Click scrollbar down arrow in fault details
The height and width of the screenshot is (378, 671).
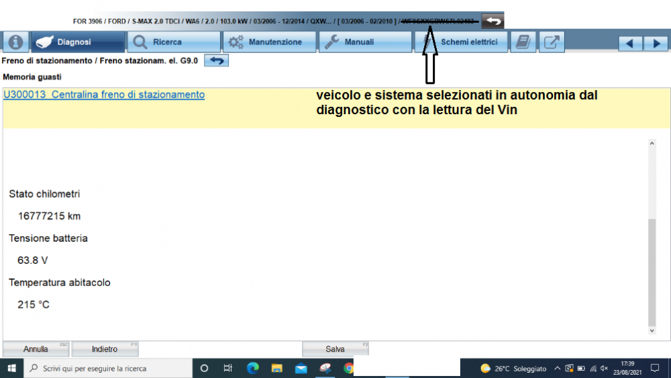652,330
